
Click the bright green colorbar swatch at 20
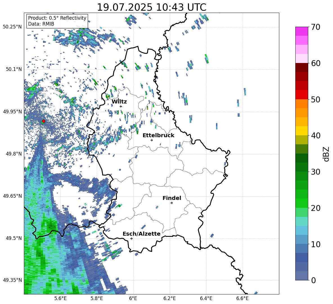pos(301,203)
